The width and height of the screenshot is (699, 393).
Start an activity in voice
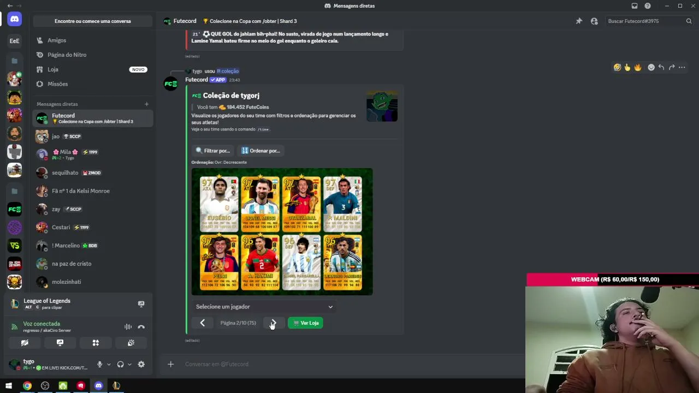click(x=96, y=343)
